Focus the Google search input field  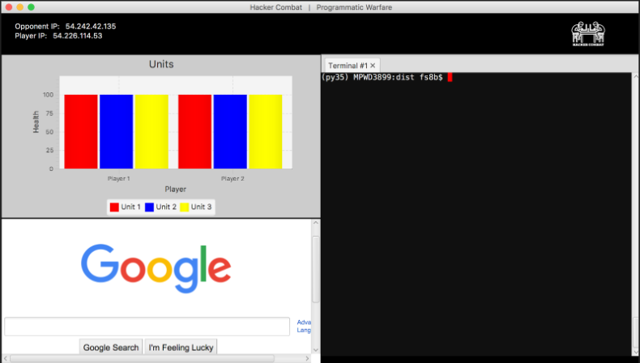coord(147,327)
